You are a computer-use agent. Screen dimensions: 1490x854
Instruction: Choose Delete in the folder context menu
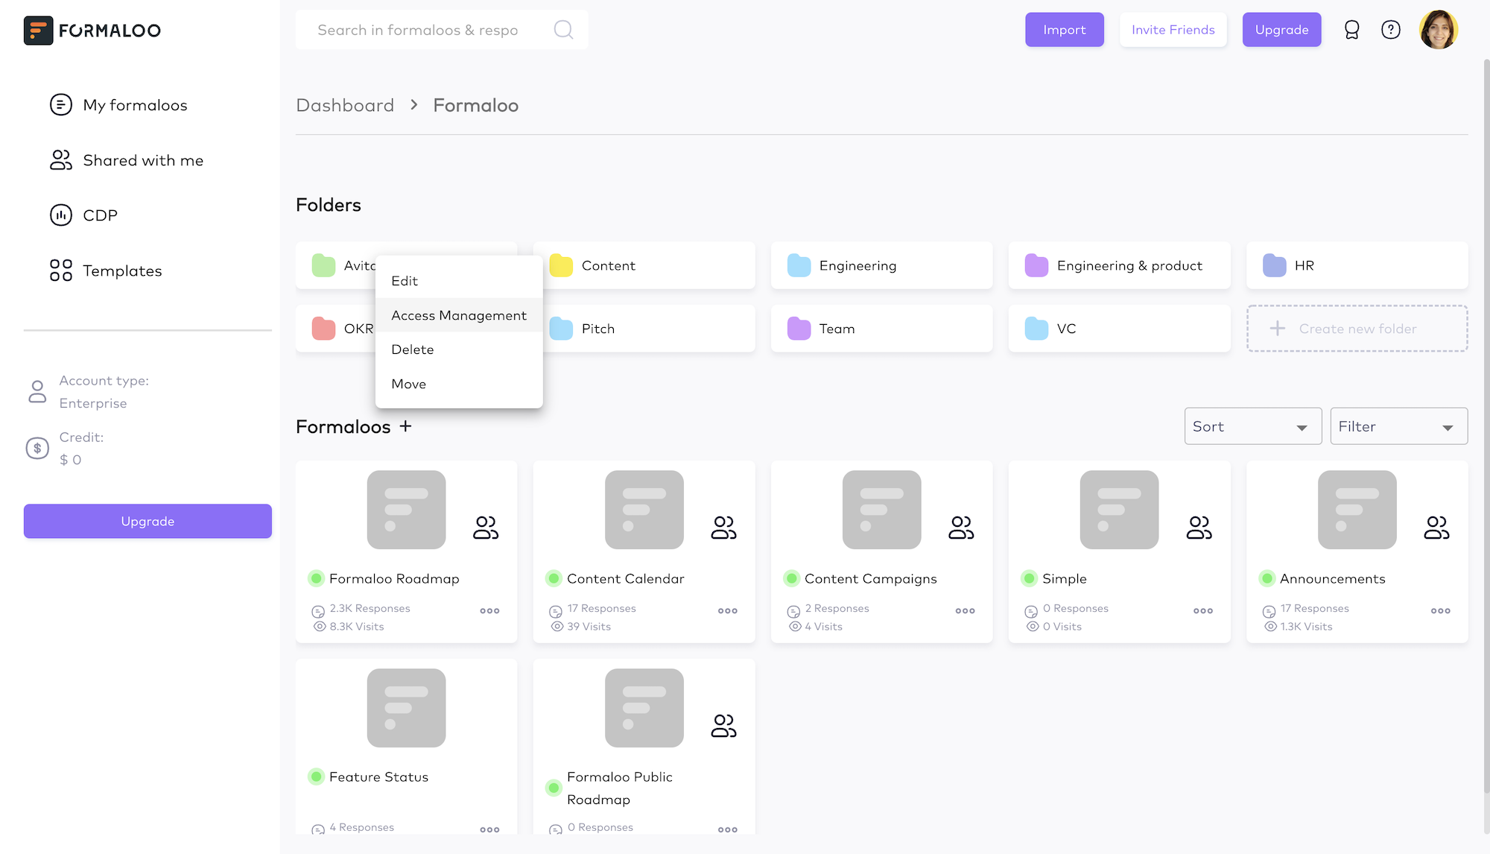(x=413, y=349)
